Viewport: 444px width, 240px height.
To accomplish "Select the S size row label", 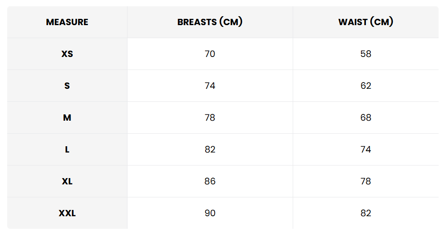I will coord(67,86).
